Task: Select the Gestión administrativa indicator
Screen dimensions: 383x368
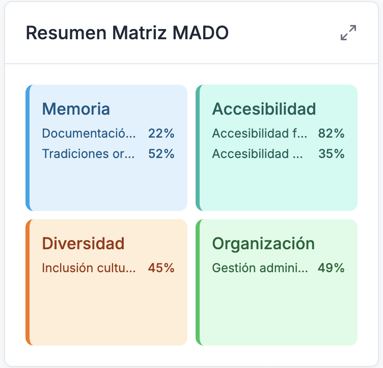Action: (260, 268)
